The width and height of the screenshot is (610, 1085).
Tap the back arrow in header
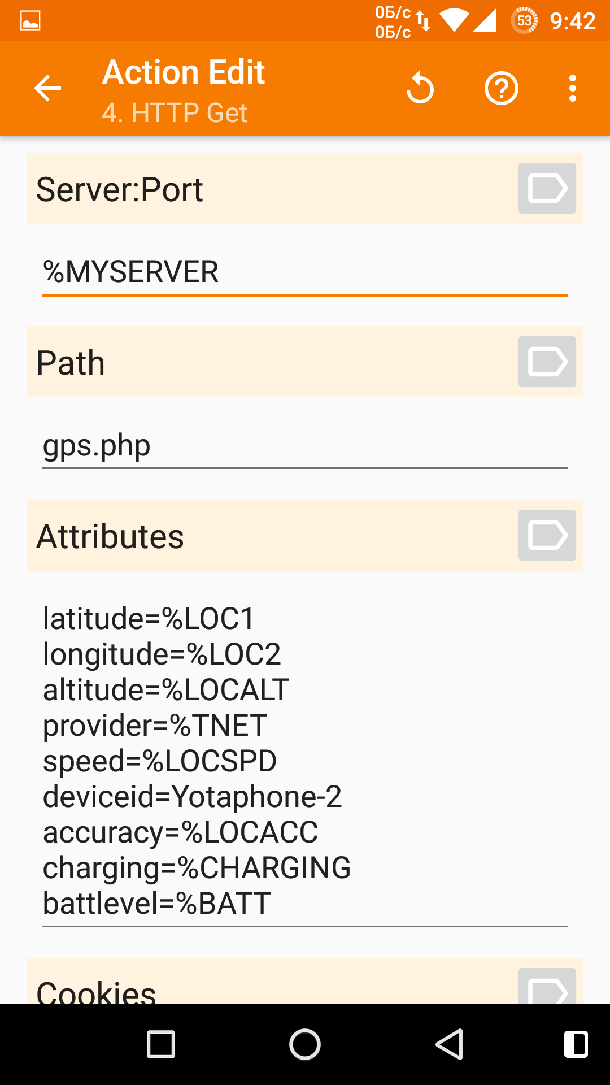click(47, 89)
